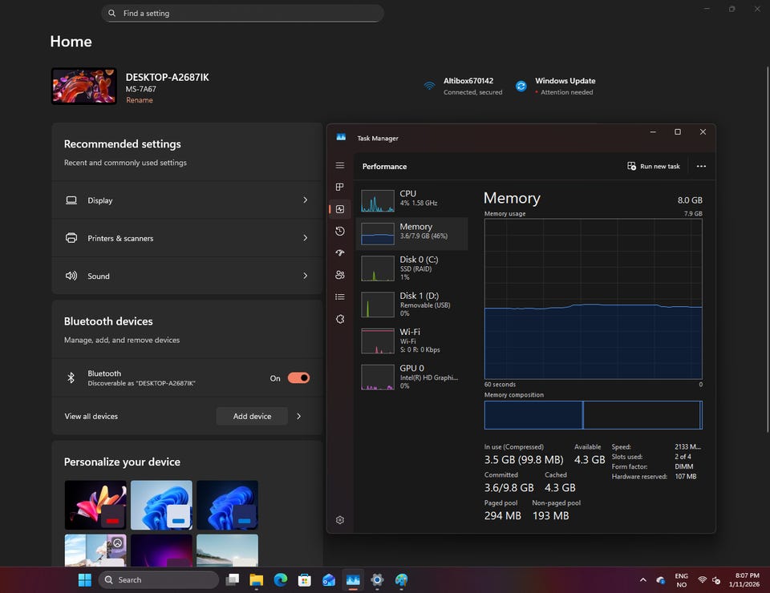The width and height of the screenshot is (770, 593).
Task: Open the Startup apps page icon
Action: (x=340, y=252)
